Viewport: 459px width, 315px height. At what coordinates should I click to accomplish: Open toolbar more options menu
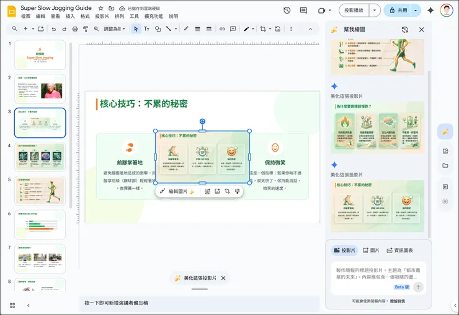pos(291,29)
